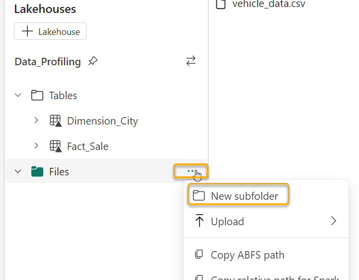
Task: Click the Tables folder icon
Action: pos(37,96)
